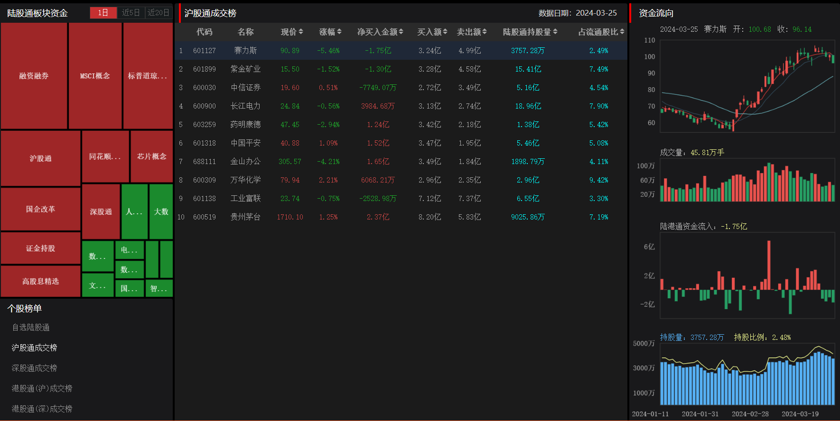
Task: Select the 中国平安 stock row
Action: point(401,143)
